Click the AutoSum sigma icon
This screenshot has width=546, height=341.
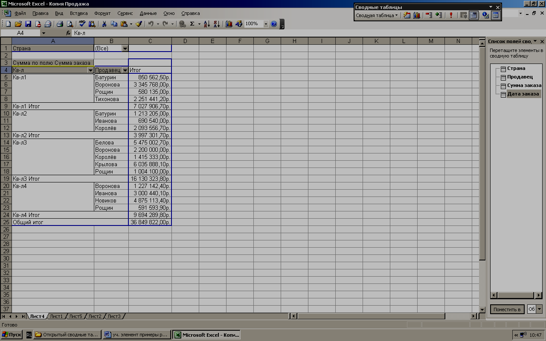click(x=192, y=24)
